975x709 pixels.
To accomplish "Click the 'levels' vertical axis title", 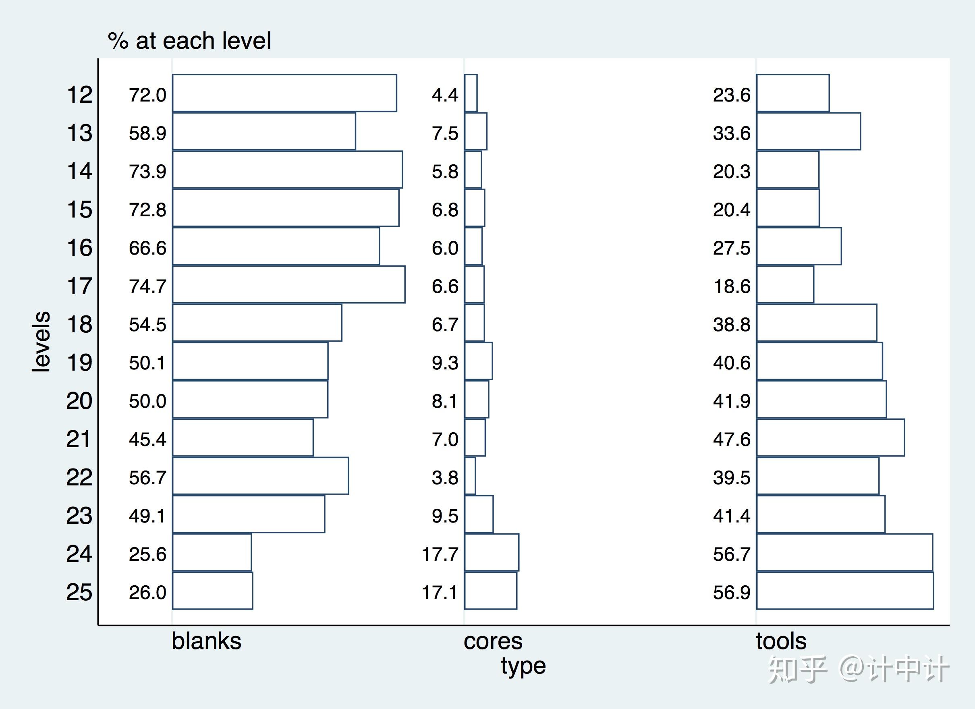I will pyautogui.click(x=41, y=341).
